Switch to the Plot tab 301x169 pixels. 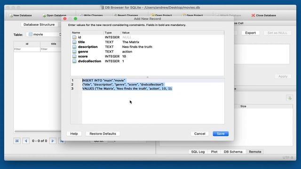[x=214, y=152]
